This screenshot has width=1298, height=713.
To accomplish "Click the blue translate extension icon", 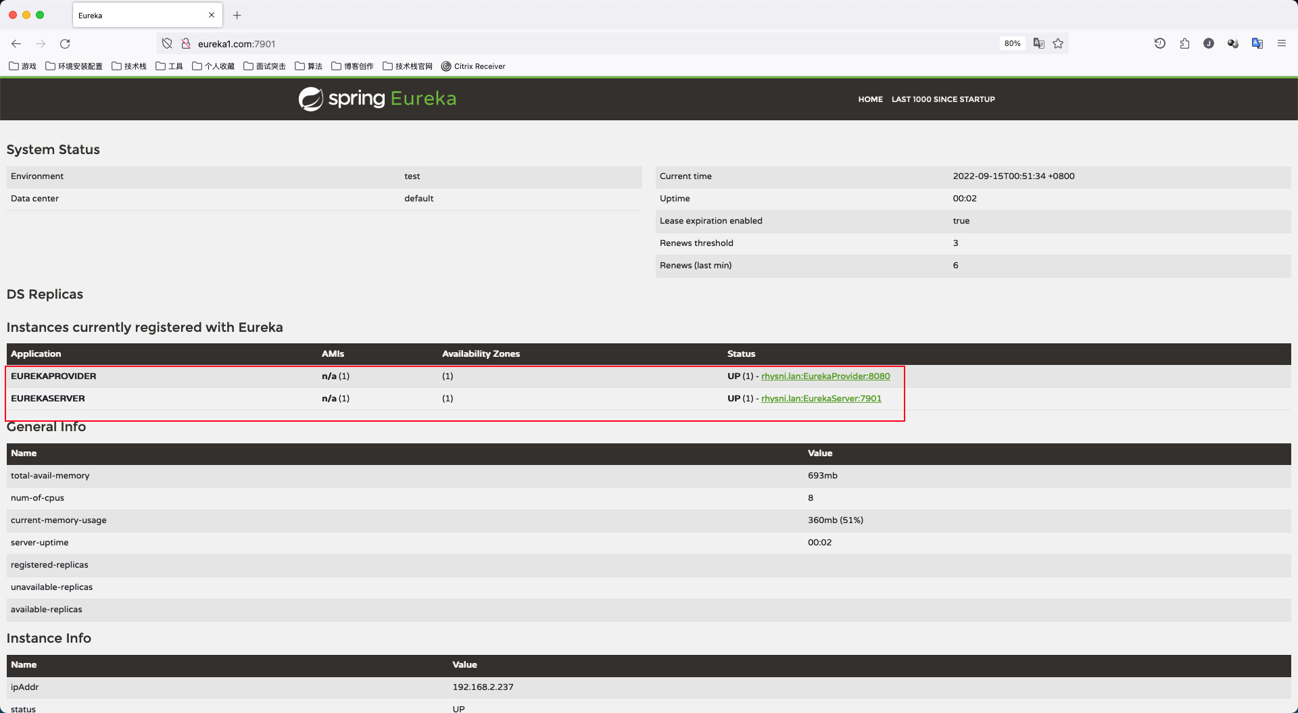I will coord(1257,43).
